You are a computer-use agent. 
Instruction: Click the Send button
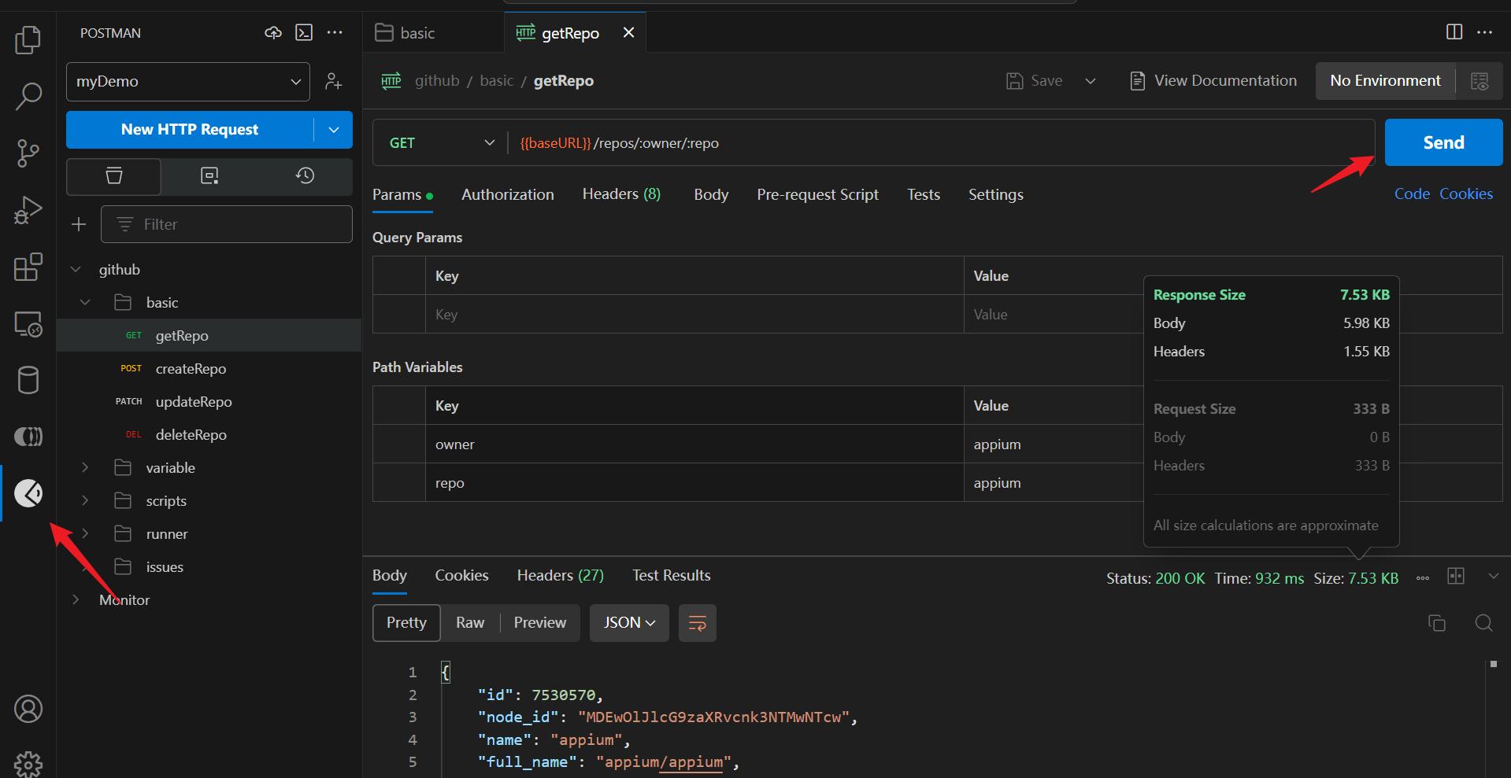point(1443,142)
